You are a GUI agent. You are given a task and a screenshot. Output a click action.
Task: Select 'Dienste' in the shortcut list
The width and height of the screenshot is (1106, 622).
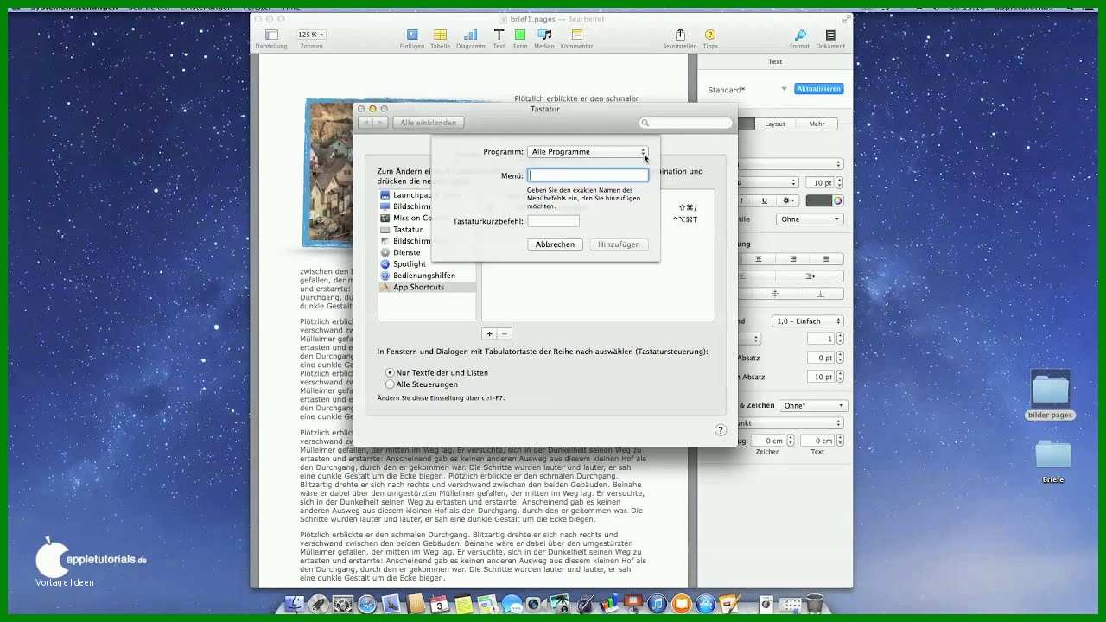(427, 252)
